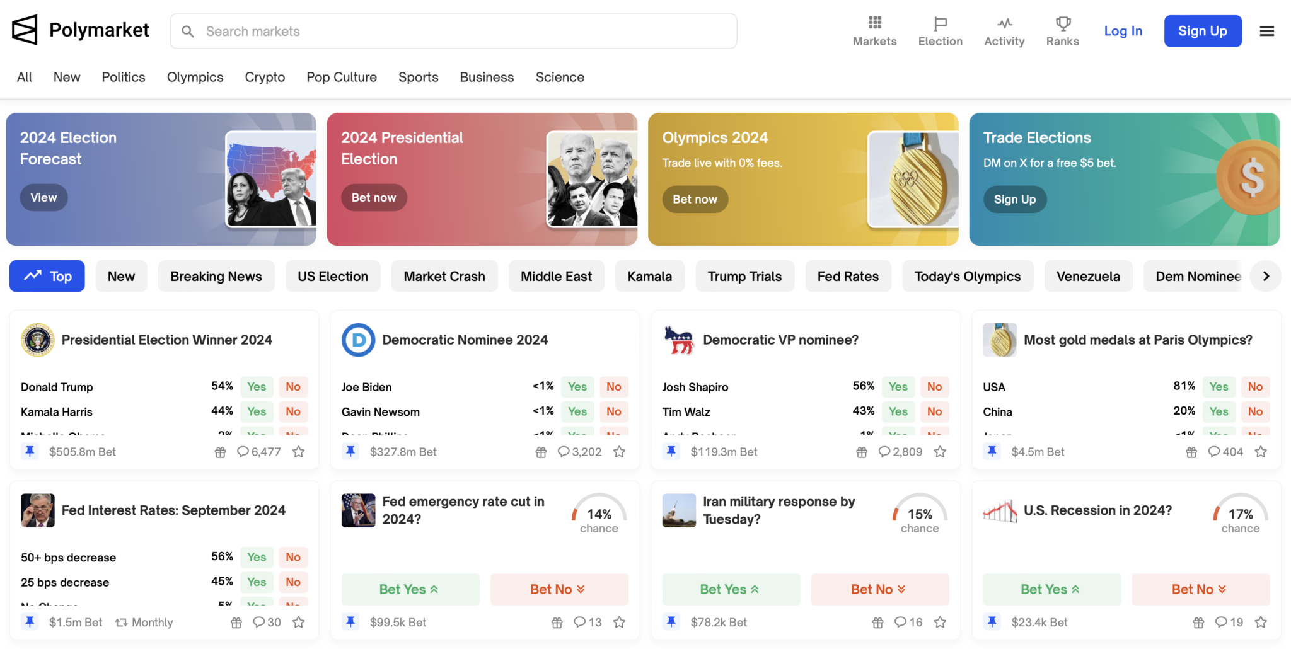The height and width of the screenshot is (649, 1291).
Task: Click View on 2024 Election Forecast banner
Action: [x=43, y=197]
